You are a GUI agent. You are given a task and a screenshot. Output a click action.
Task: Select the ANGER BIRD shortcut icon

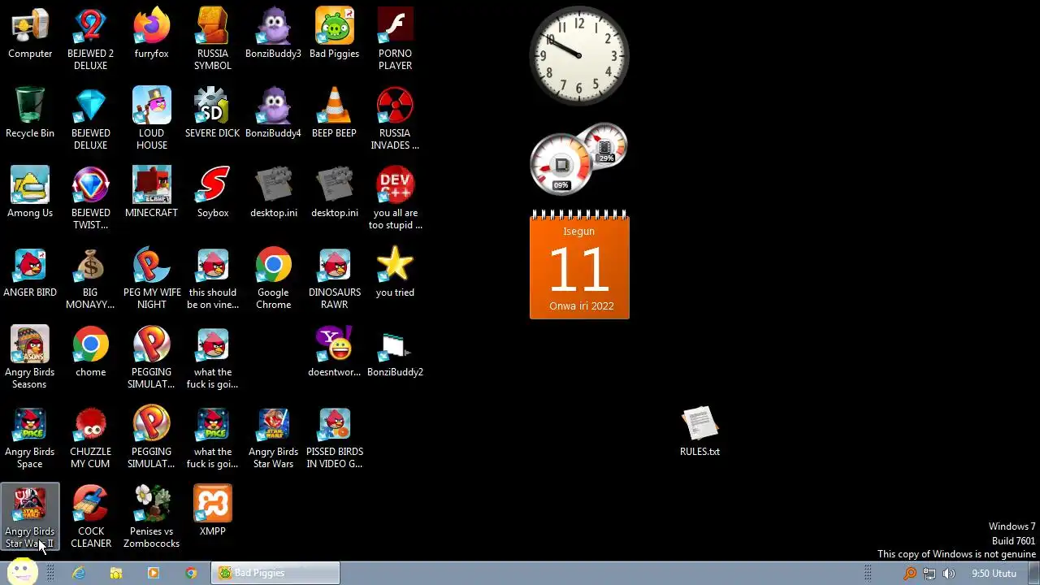click(x=30, y=273)
